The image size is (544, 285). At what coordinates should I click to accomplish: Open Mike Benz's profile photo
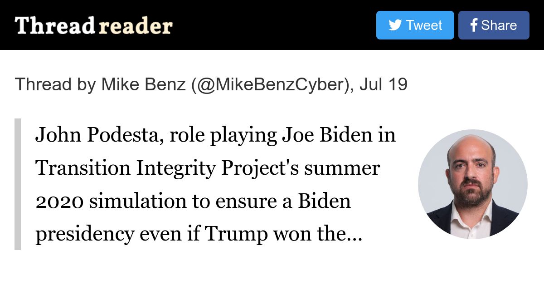point(472,184)
